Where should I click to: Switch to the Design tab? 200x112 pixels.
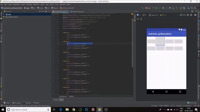click(x=56, y=100)
